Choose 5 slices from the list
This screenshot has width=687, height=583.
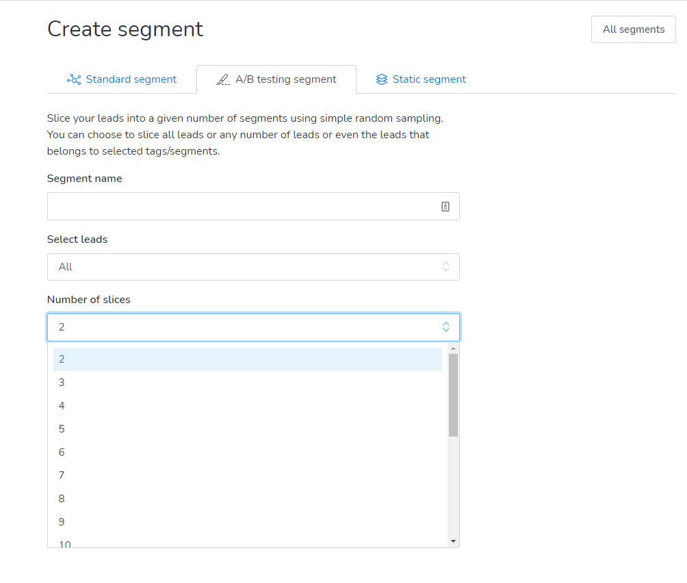click(x=247, y=429)
